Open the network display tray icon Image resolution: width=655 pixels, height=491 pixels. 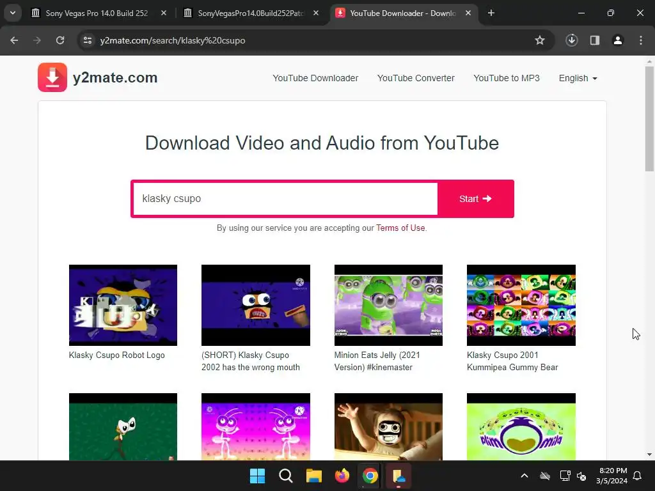pos(565,476)
